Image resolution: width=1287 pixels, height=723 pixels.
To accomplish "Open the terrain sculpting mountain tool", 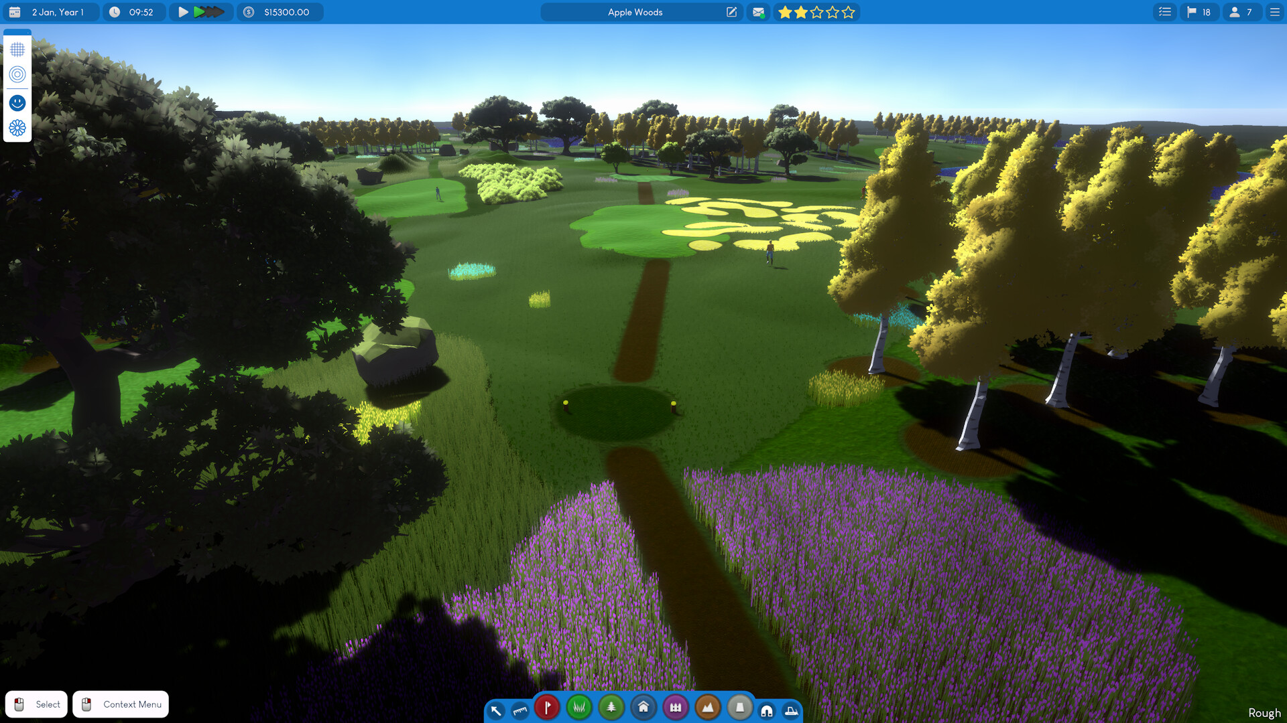I will [708, 708].
